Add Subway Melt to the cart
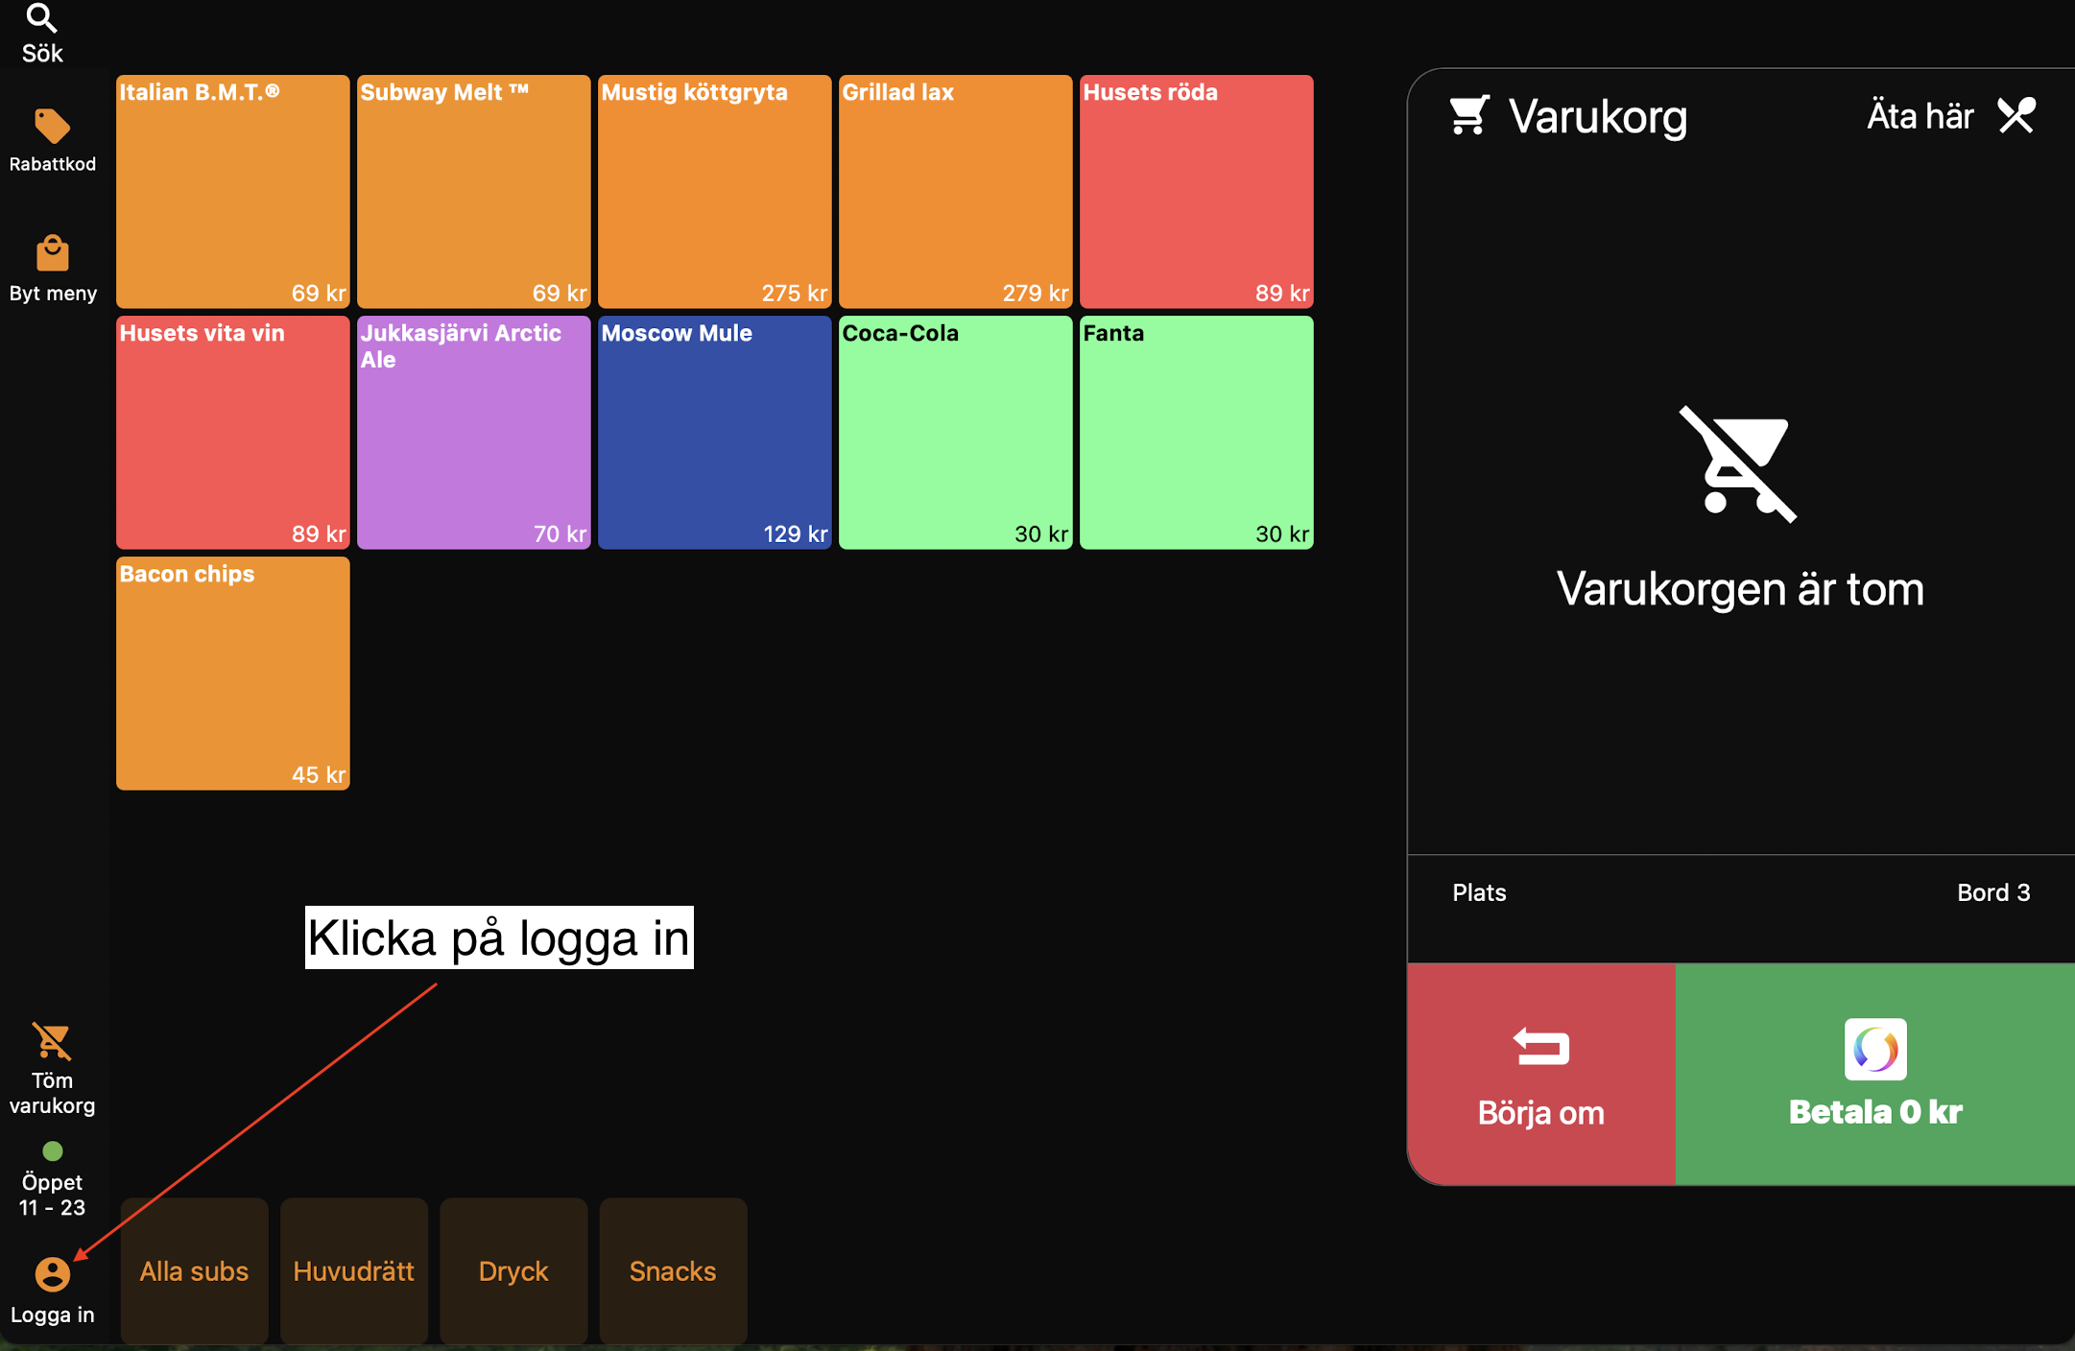 [474, 192]
